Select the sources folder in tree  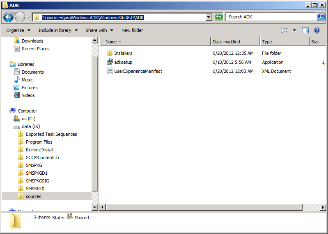pyautogui.click(x=34, y=196)
